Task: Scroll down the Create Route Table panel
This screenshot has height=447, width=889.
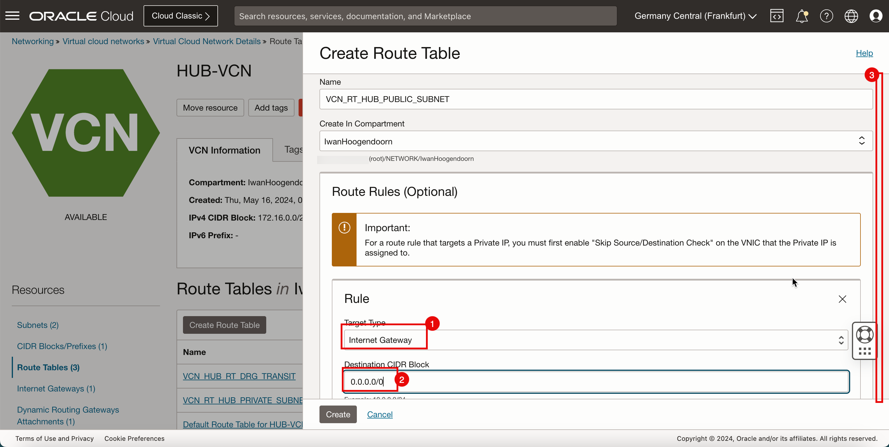Action: click(883, 228)
